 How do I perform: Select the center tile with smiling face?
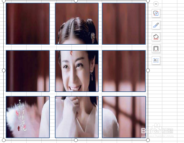pyautogui.click(x=77, y=71)
